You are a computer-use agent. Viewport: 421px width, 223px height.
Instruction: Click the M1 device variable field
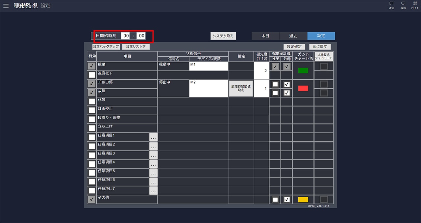[209, 66]
